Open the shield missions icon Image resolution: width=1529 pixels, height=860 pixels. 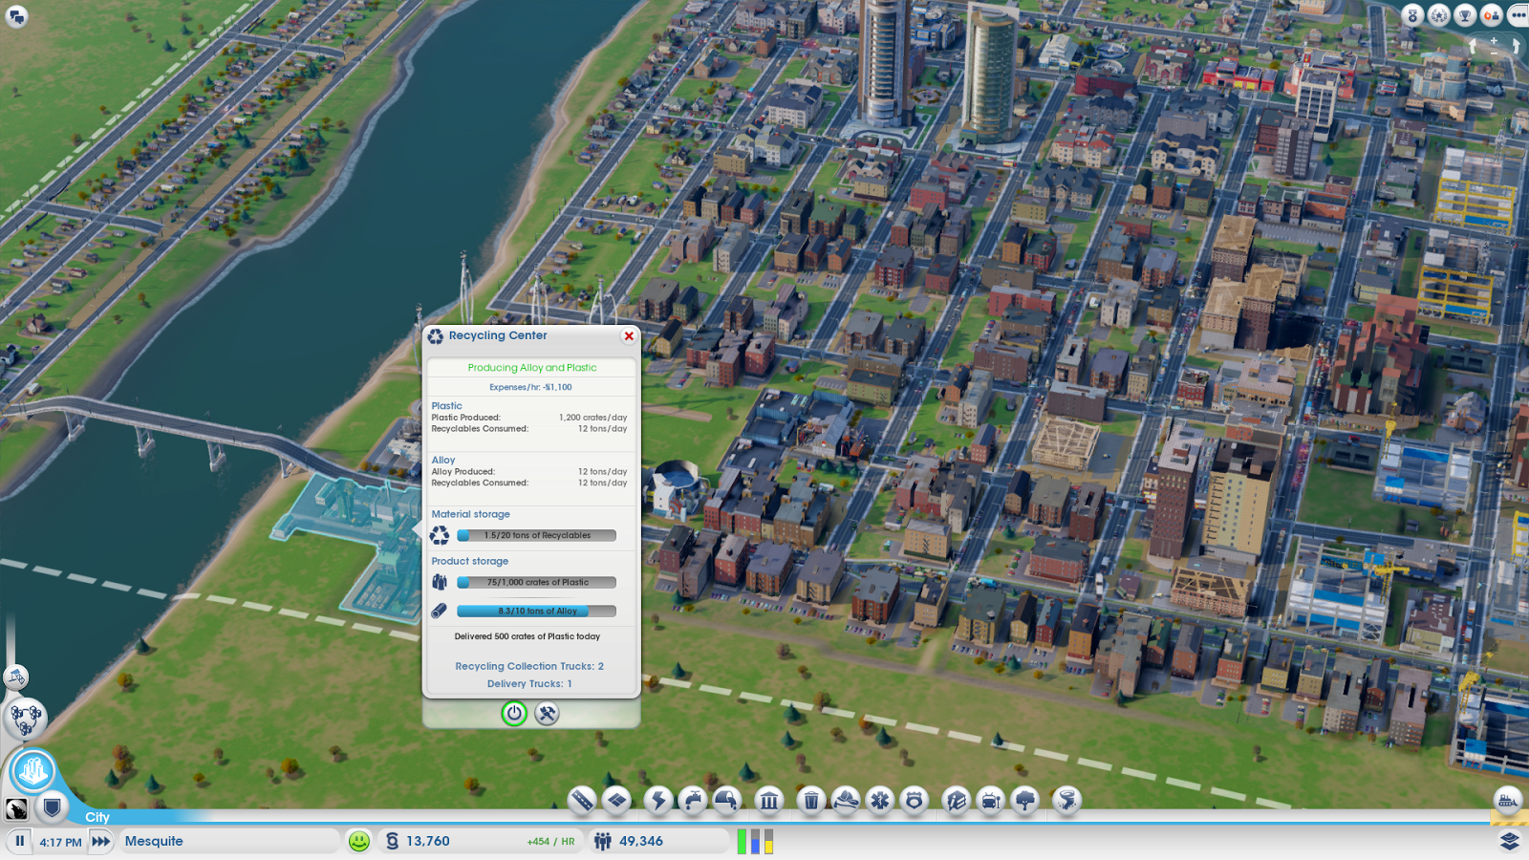[x=53, y=808]
